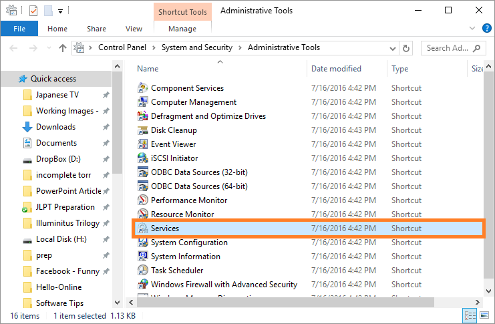Viewport: 495px width, 324px height.
Task: Select the Task Scheduler clock icon
Action: (143, 271)
